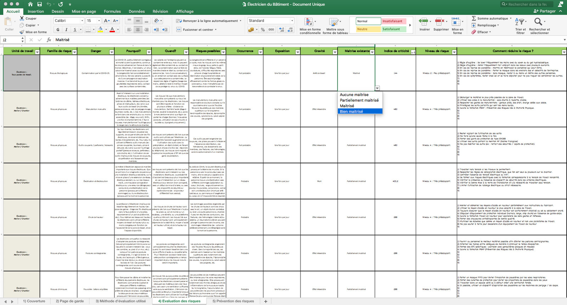Expand the Somme automatique dropdown arrow
The image size is (567, 305).
(511, 18)
